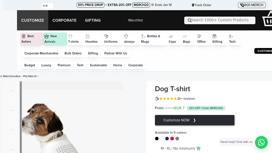This screenshot has width=272, height=153.
Task: Click the WhatsApp chat icon
Action: click(x=261, y=142)
